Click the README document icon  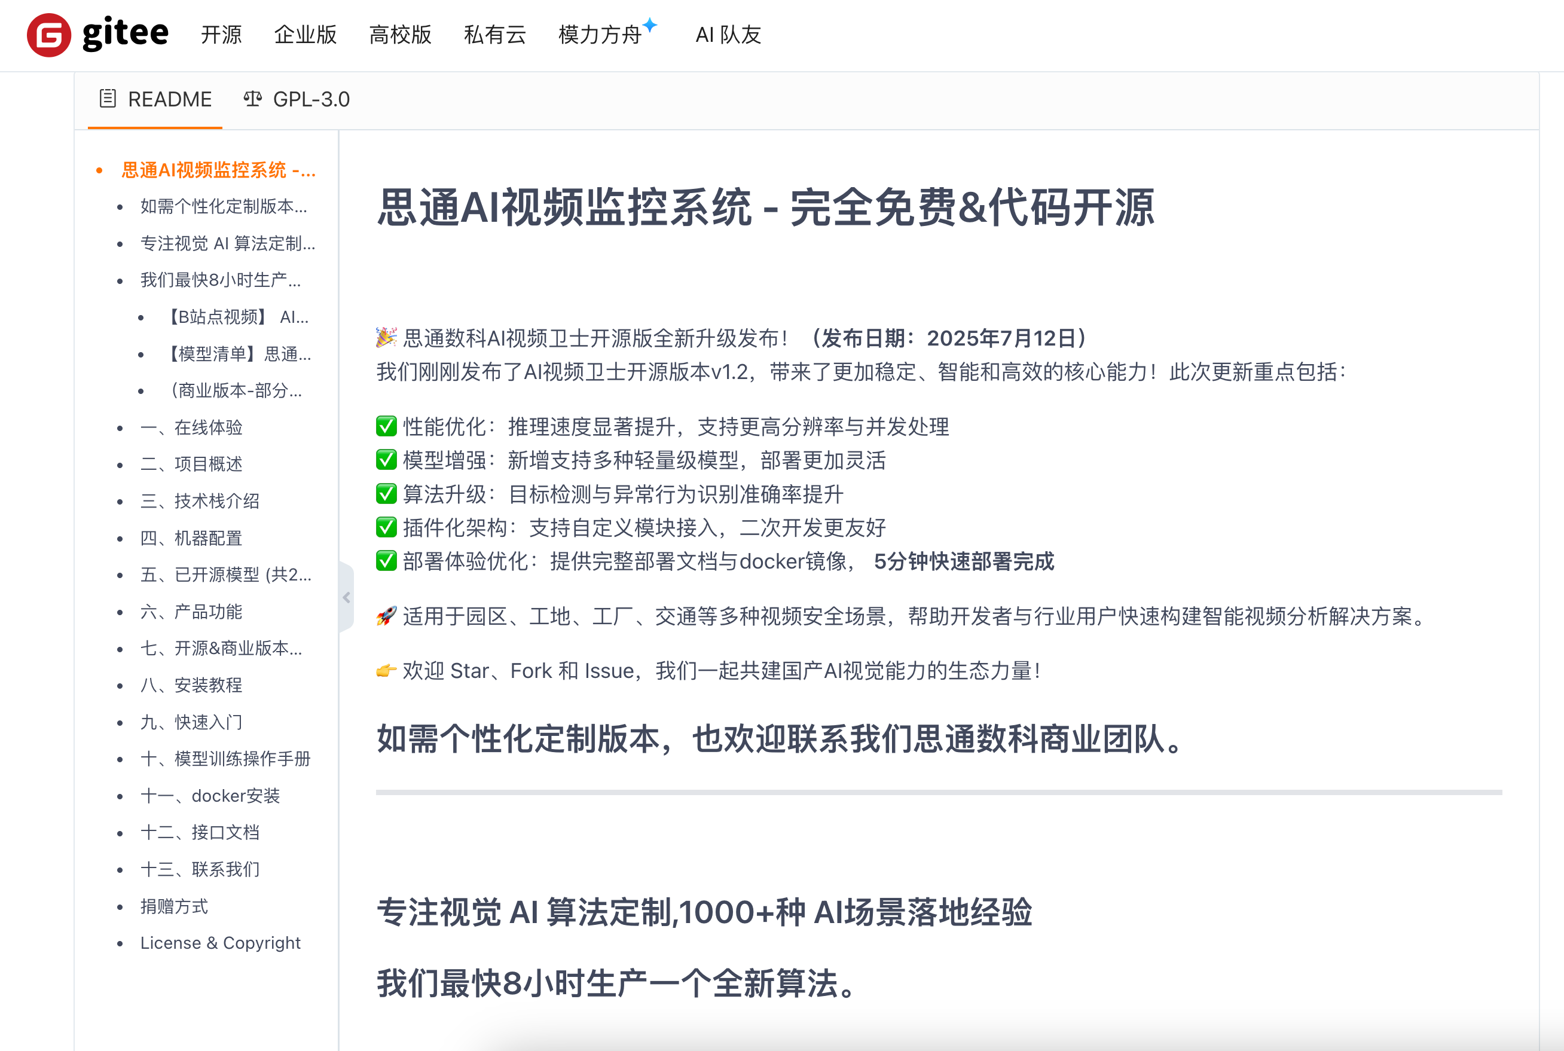(x=107, y=99)
